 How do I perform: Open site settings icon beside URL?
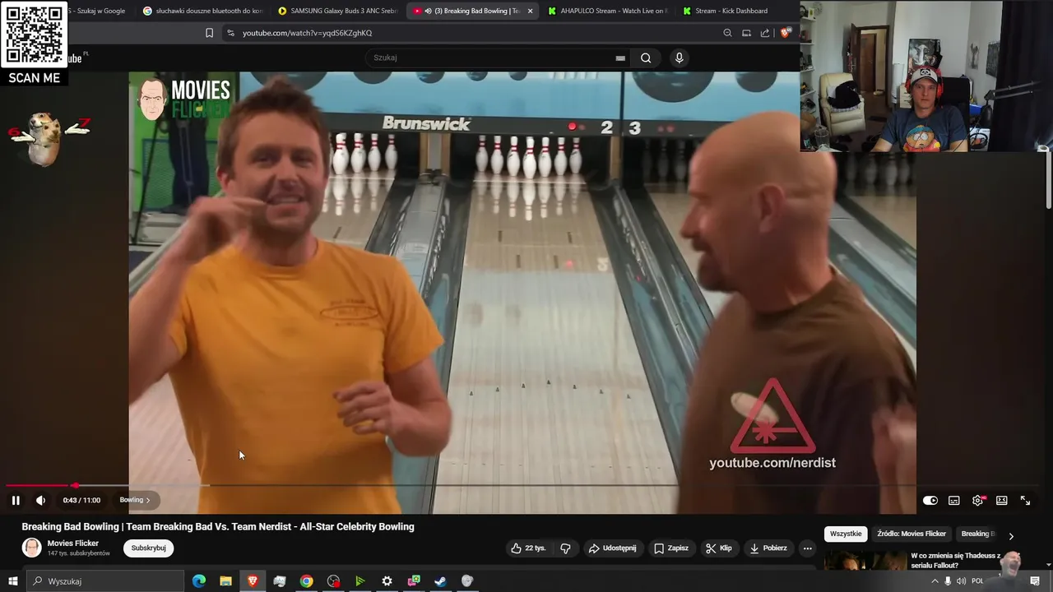click(x=230, y=33)
